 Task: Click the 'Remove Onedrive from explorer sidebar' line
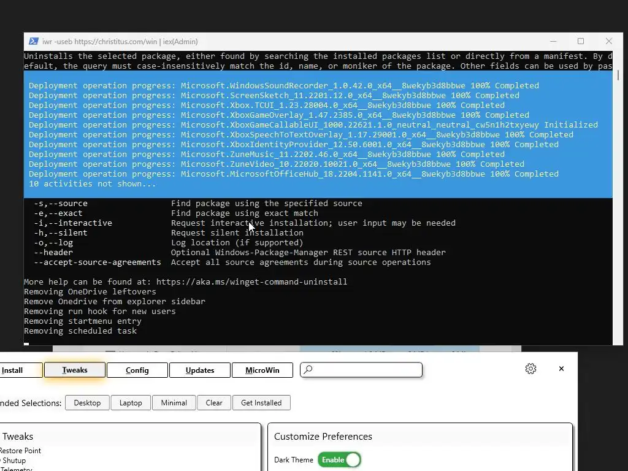point(115,301)
